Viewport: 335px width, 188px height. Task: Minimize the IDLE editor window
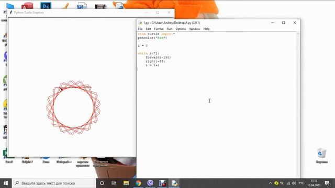pyautogui.click(x=272, y=22)
